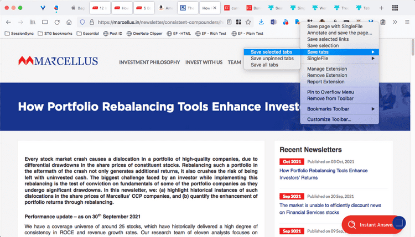
Task: Choose Save selected tabs
Action: (x=272, y=52)
